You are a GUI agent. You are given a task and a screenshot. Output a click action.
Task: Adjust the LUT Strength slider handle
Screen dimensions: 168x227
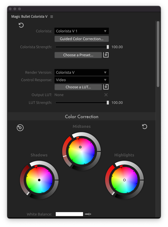click(108, 103)
